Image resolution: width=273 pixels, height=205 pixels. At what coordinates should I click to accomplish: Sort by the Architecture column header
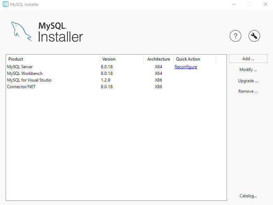158,59
